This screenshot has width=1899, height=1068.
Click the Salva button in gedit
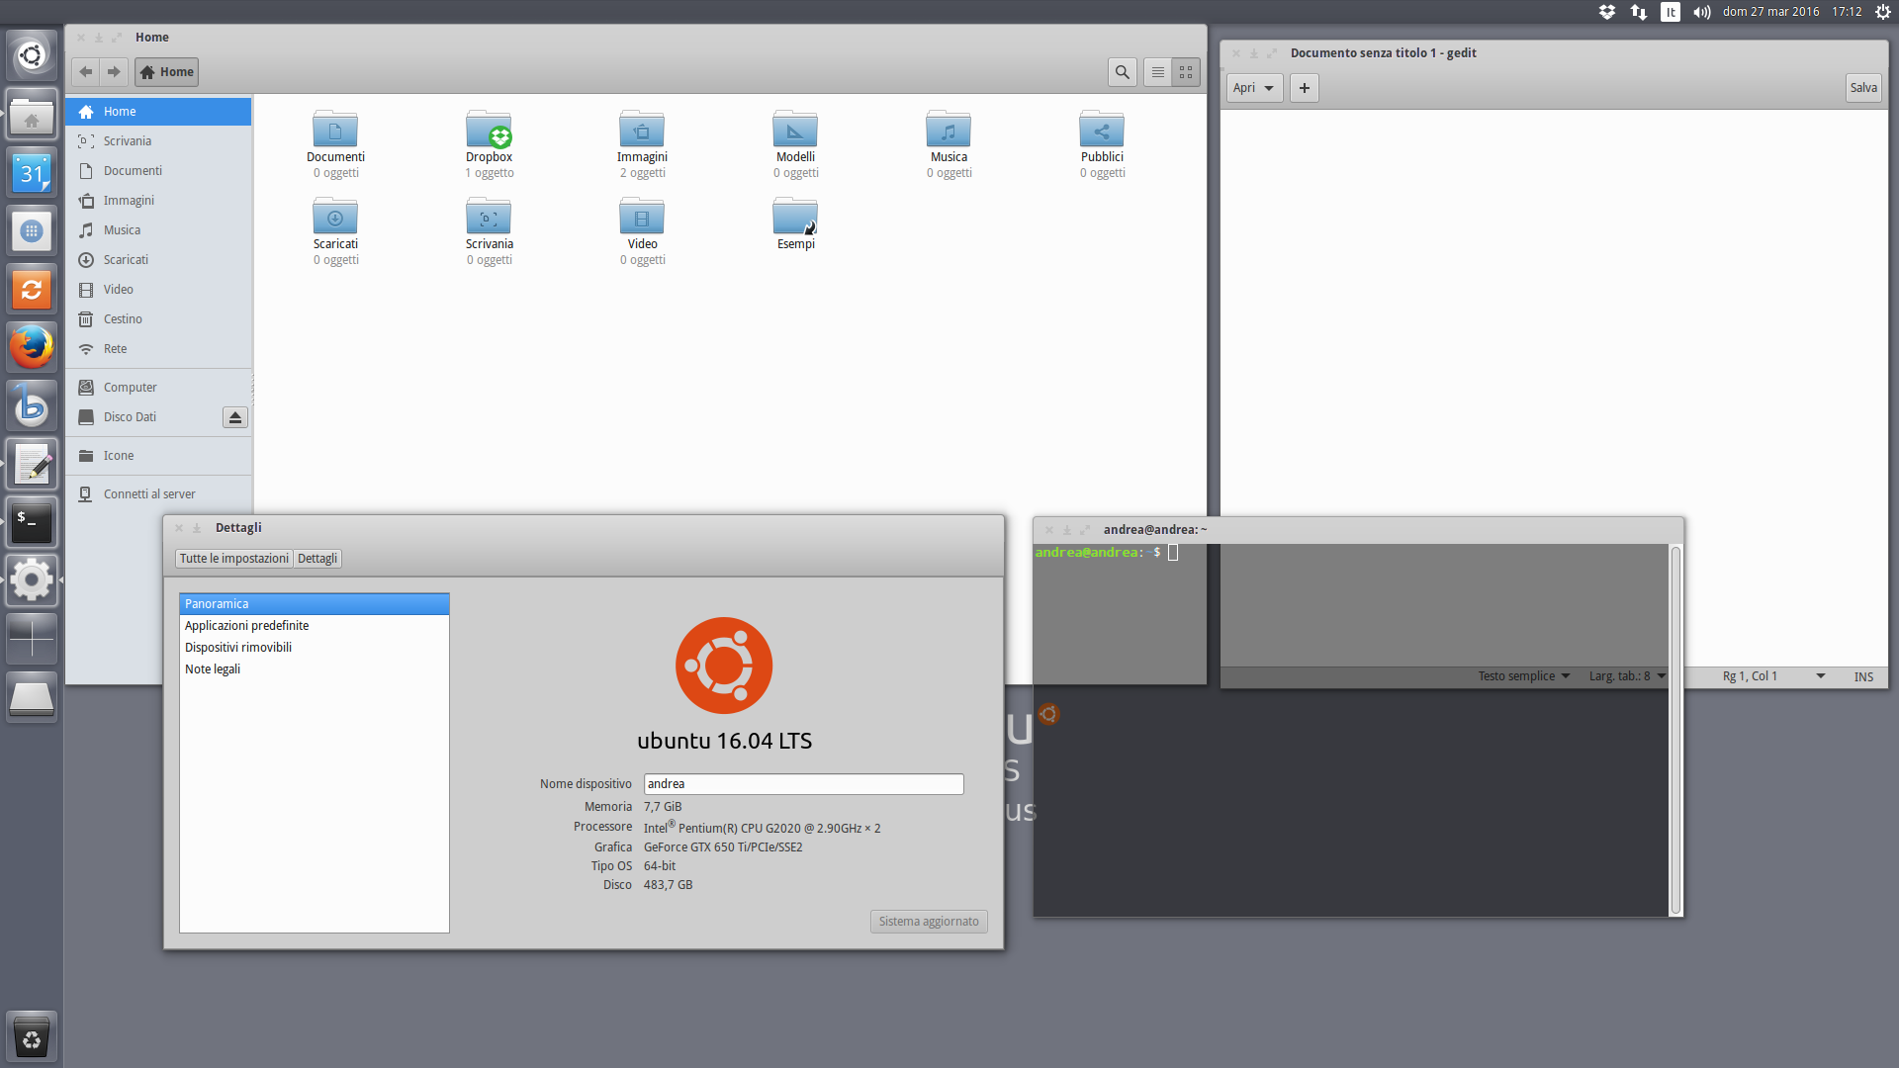1863,88
